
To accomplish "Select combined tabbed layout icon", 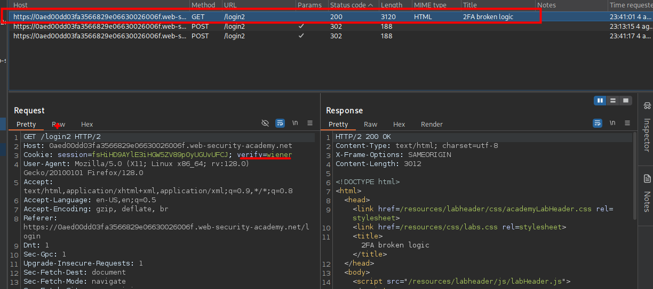I will [x=625, y=100].
